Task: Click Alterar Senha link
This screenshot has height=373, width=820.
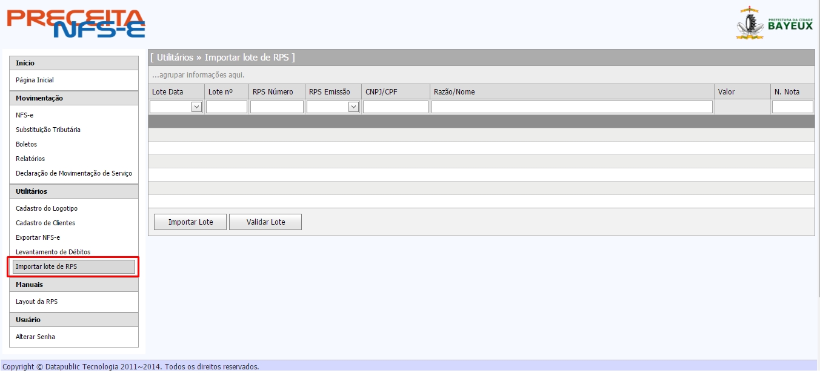Action: click(x=35, y=337)
